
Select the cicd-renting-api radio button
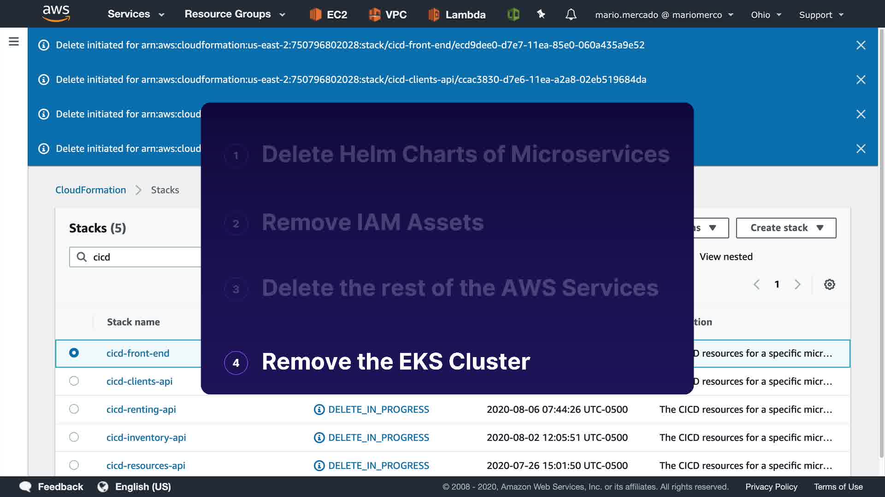[x=74, y=409]
